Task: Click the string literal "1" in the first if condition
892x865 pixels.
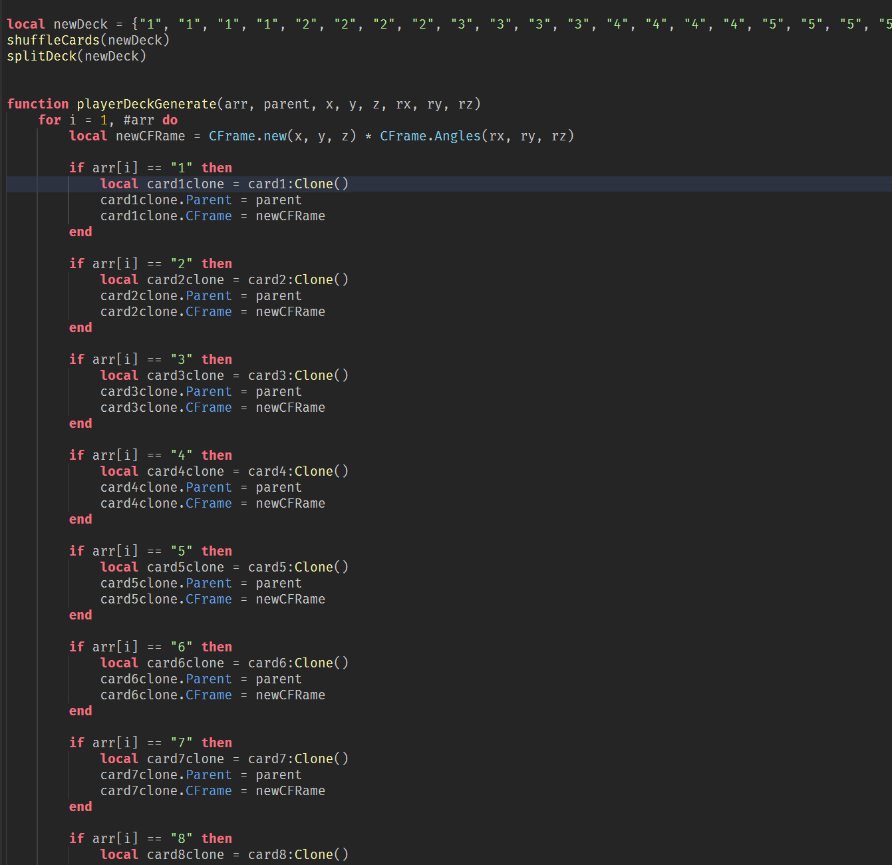Action: coord(181,167)
